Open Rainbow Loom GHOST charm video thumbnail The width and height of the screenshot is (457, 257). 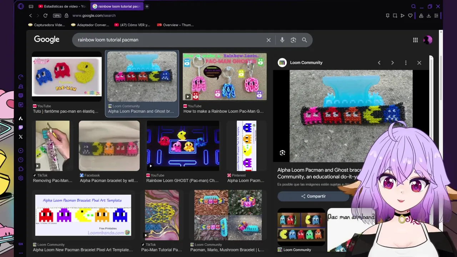[x=183, y=146]
